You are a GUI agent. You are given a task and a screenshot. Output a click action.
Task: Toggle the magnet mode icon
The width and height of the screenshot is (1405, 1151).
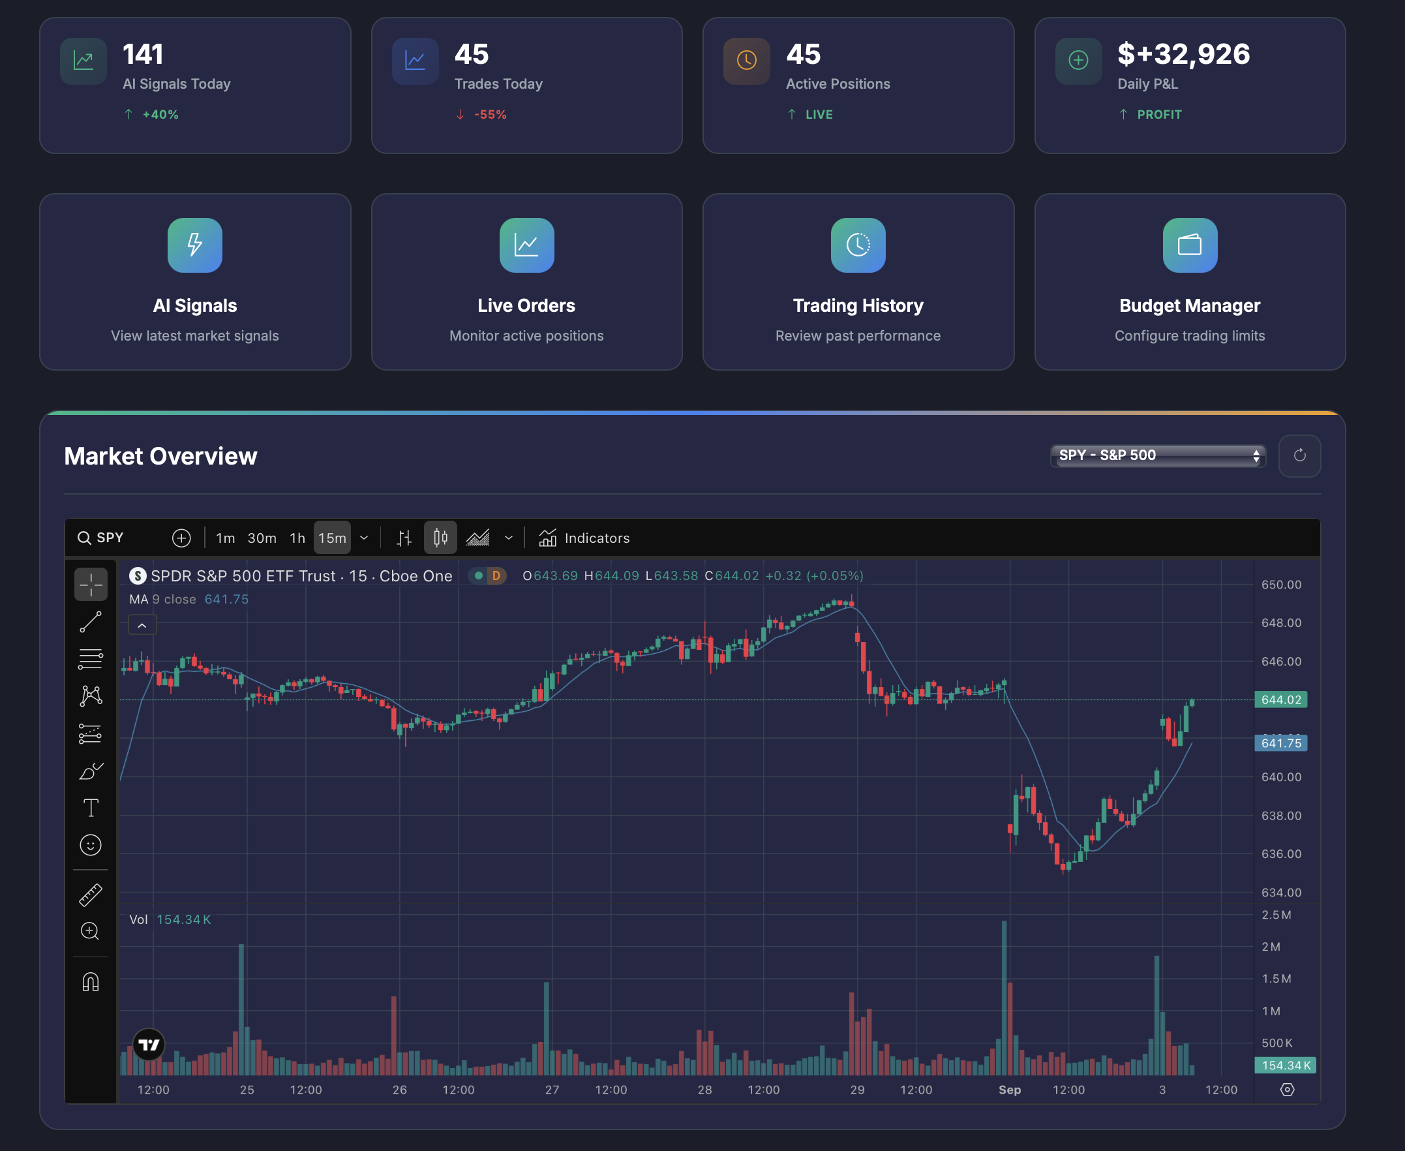pos(91,981)
